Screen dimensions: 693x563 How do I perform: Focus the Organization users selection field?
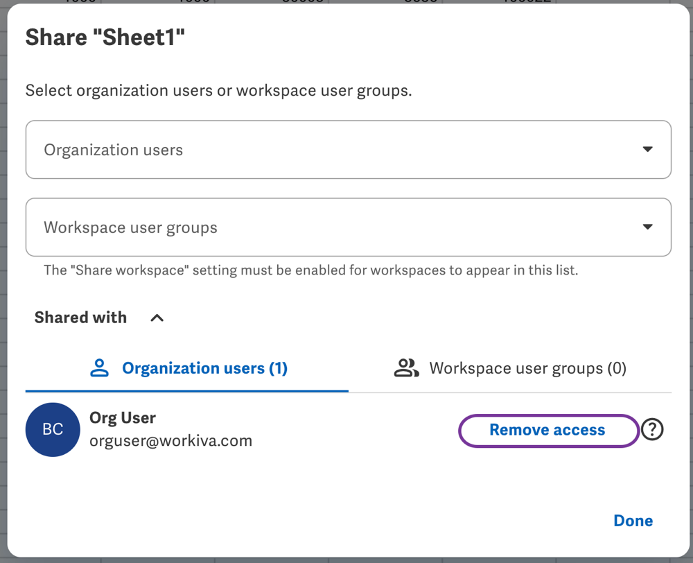(333, 150)
